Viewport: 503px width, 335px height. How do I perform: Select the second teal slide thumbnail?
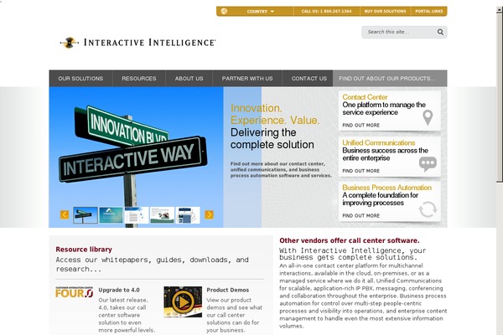111,215
